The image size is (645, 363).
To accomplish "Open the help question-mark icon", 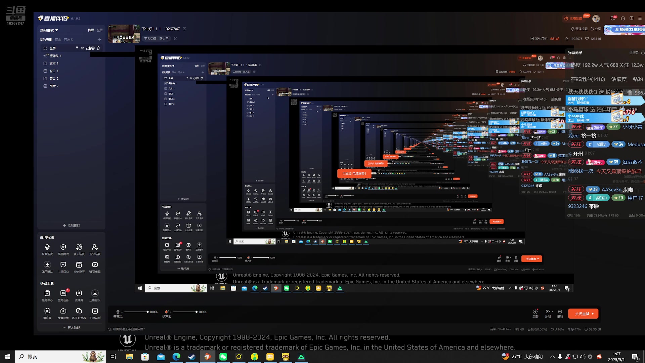I will [631, 18].
